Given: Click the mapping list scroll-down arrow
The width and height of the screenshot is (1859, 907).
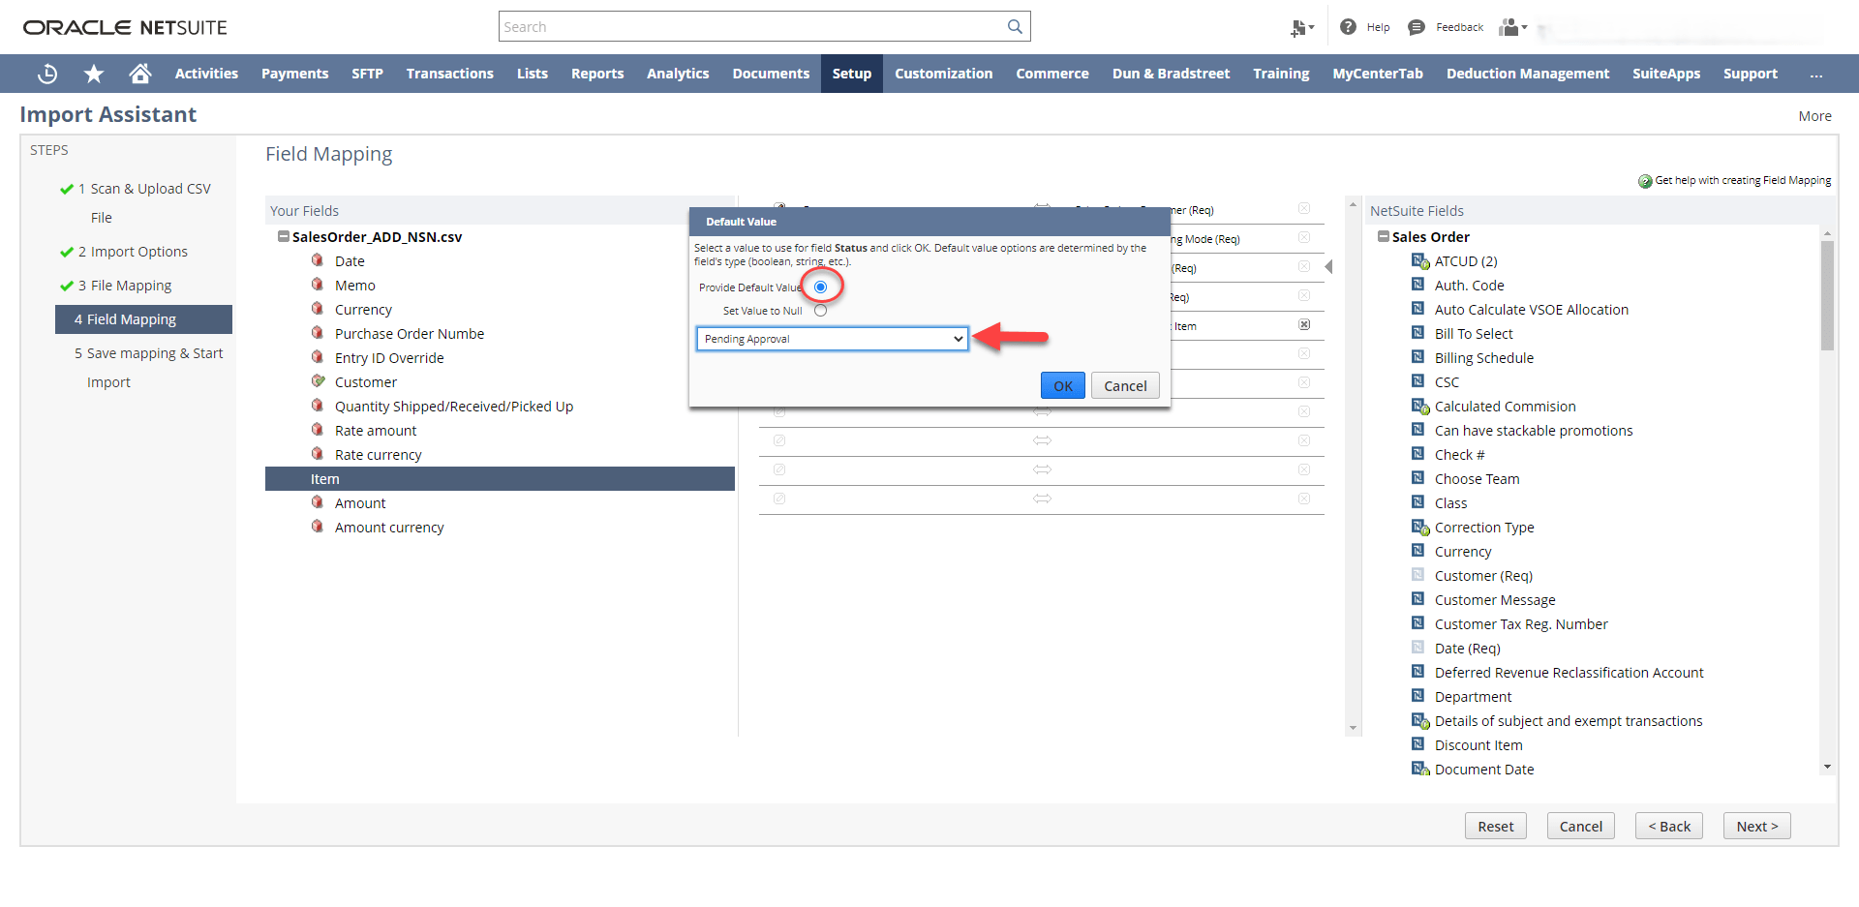Looking at the screenshot, I should (1353, 728).
